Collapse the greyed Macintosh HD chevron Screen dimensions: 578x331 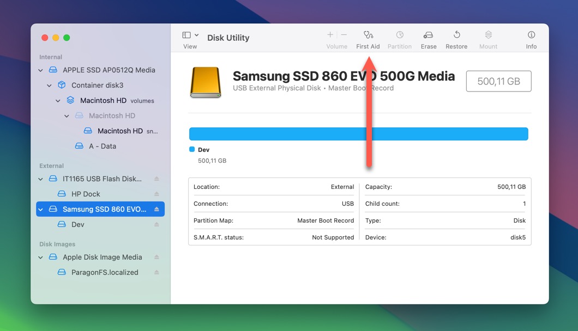point(67,116)
